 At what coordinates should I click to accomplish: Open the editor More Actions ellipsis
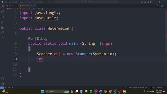pos(165,6)
